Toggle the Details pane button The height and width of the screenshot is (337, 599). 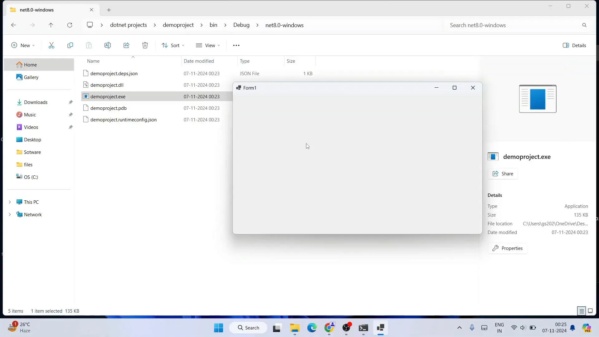click(574, 46)
